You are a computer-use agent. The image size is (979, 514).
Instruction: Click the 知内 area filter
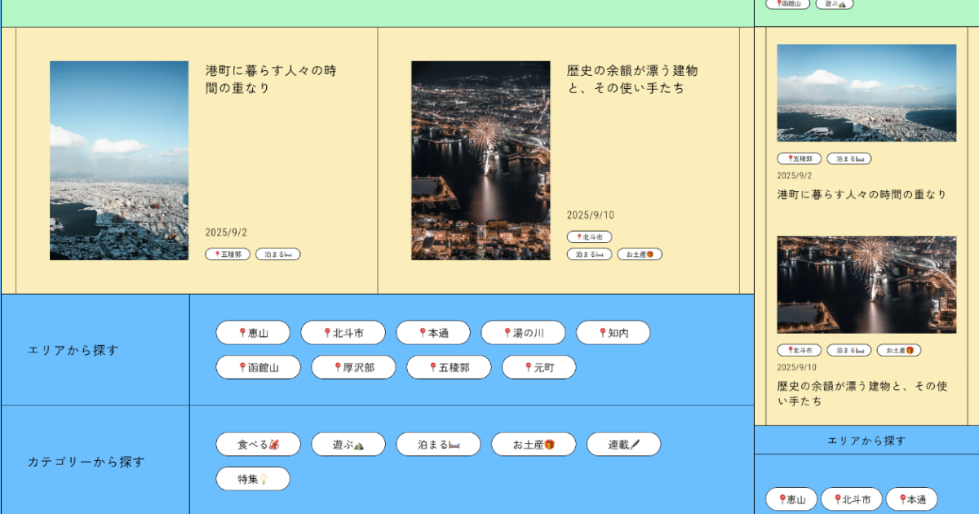pyautogui.click(x=614, y=332)
